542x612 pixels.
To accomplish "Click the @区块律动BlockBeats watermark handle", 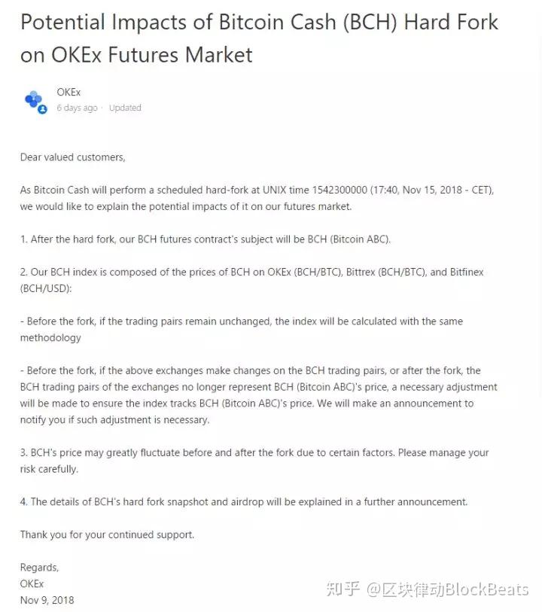I will (x=447, y=589).
